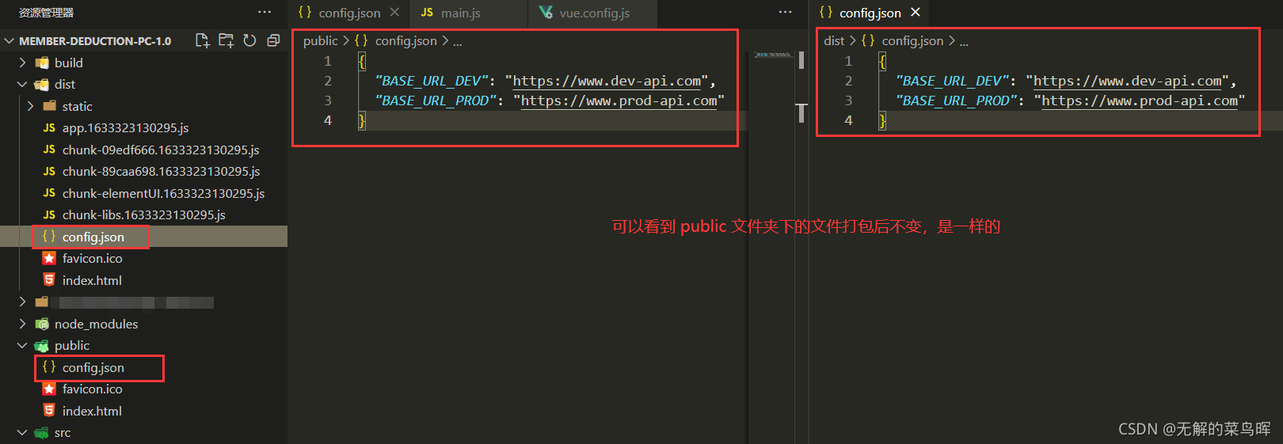Open dev-api URL link in right editor
Viewport: 1283px width, 444px height.
(x=1128, y=81)
